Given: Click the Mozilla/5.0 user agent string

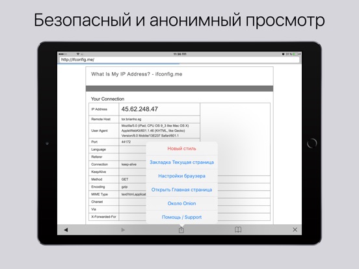Looking at the screenshot, I should click(155, 131).
